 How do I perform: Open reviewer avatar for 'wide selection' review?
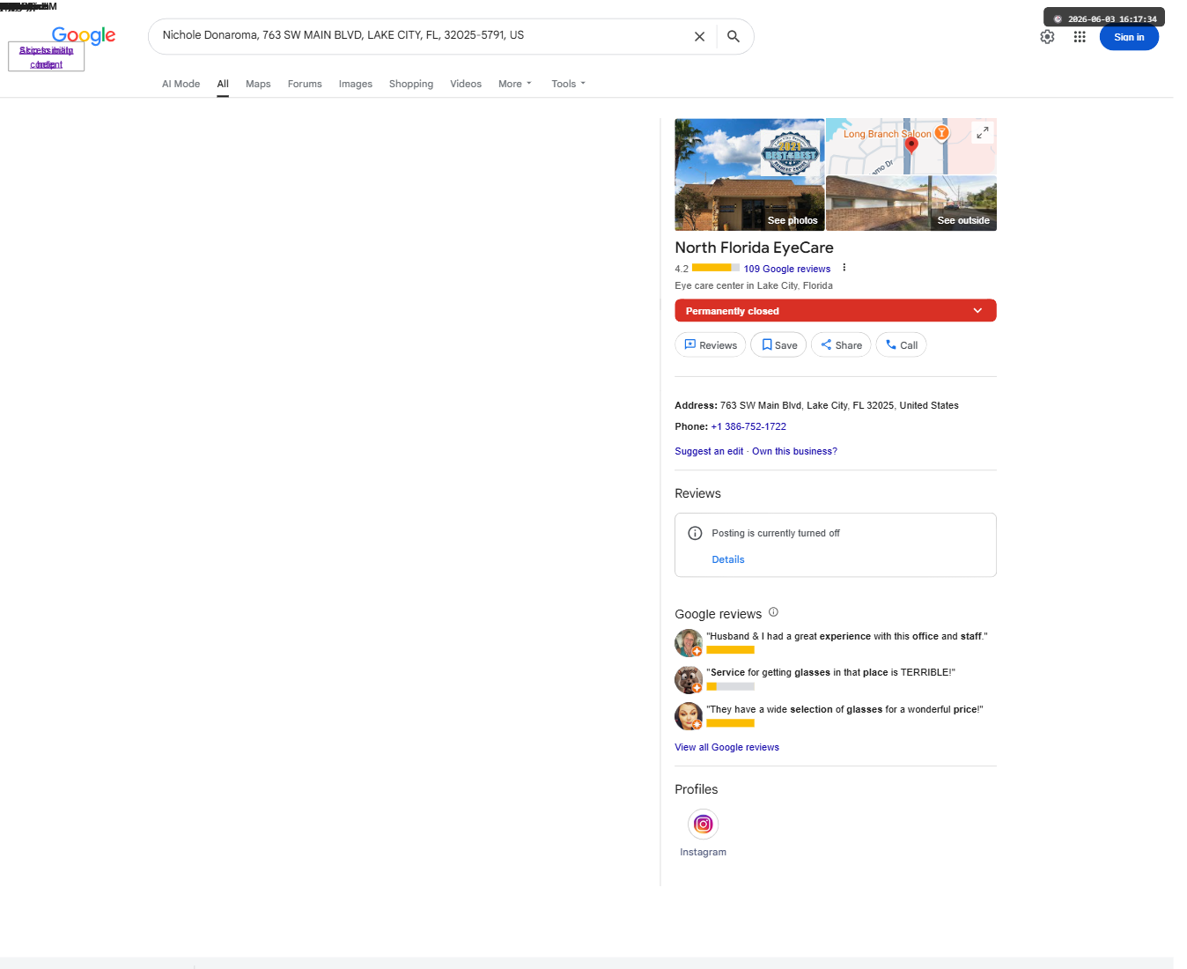(689, 716)
